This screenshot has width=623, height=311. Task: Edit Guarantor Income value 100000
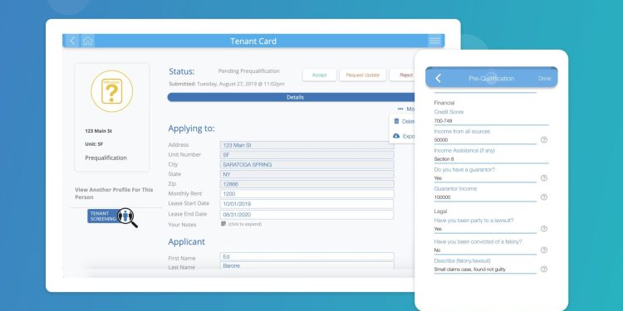(485, 197)
